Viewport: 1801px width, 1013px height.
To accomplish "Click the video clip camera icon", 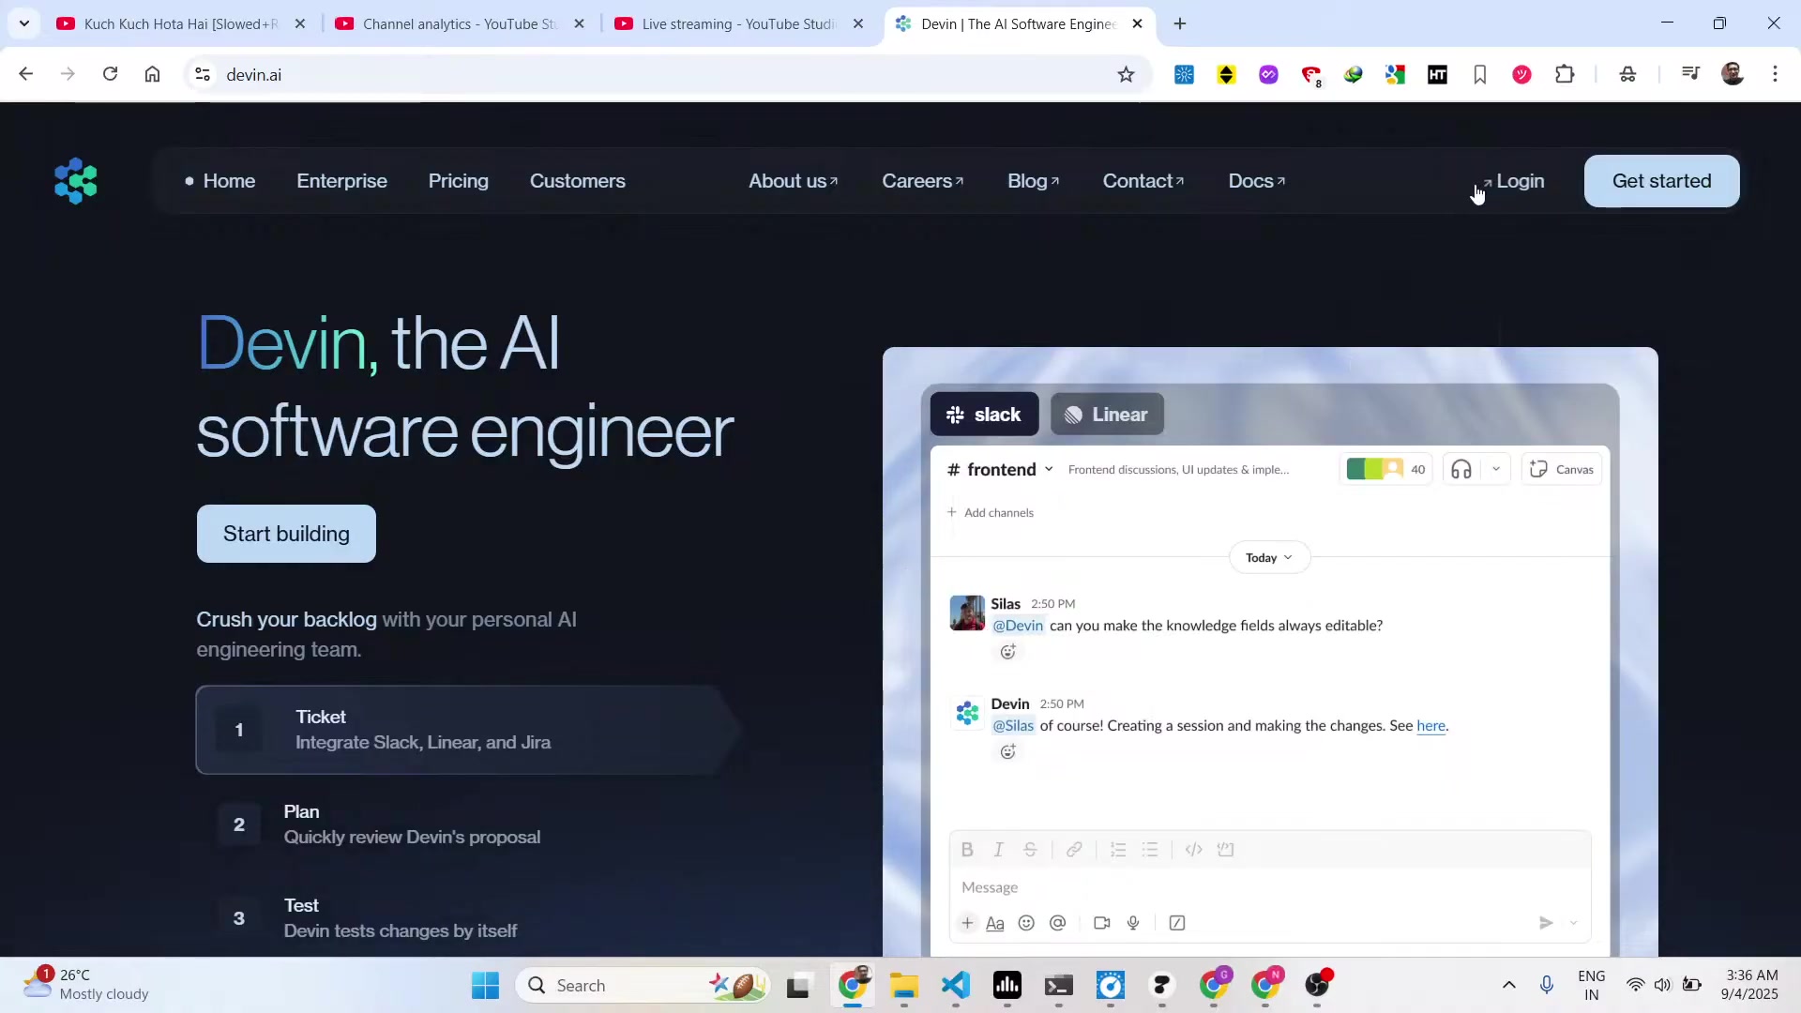I will click(1102, 923).
